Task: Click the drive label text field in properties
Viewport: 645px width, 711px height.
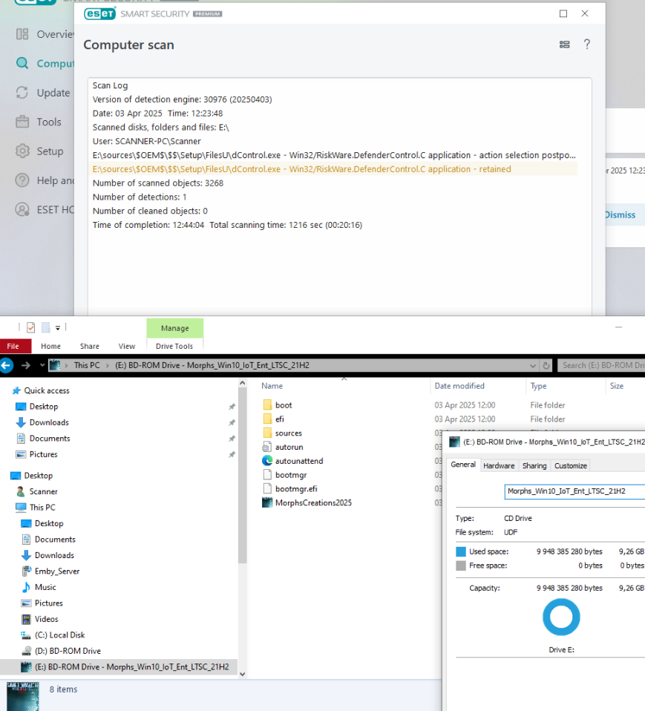Action: pyautogui.click(x=574, y=491)
